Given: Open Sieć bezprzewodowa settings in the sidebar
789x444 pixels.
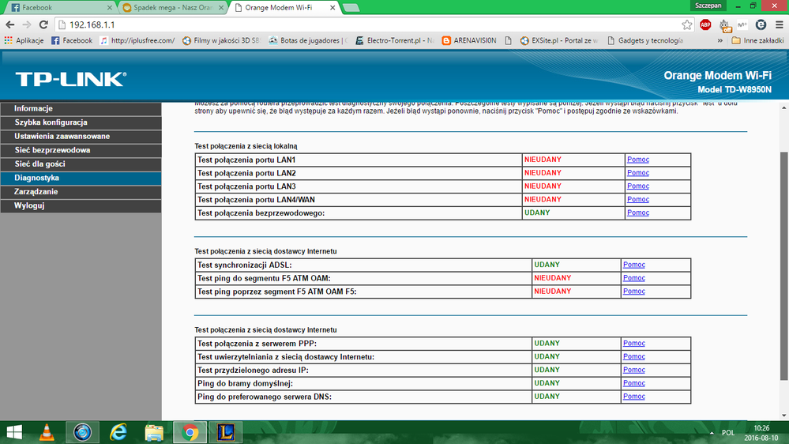Looking at the screenshot, I should [x=52, y=150].
